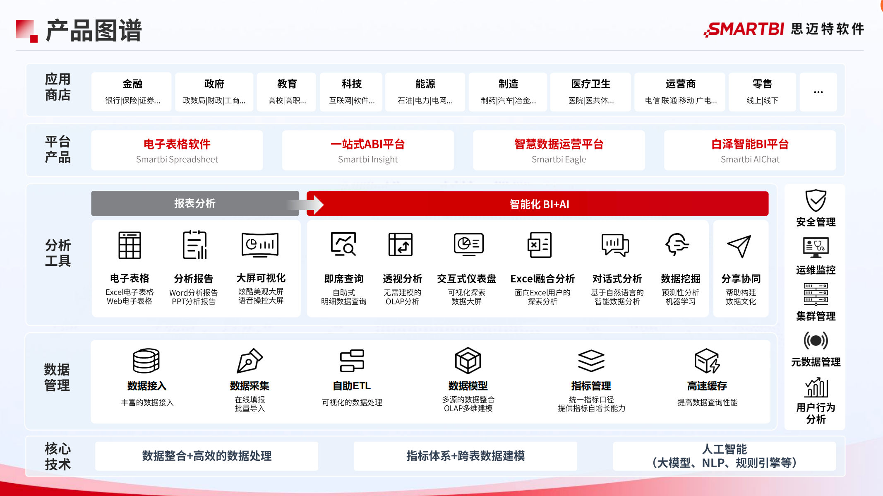Click the 制造 industry card
Viewport: 883px width, 496px height.
click(x=508, y=92)
